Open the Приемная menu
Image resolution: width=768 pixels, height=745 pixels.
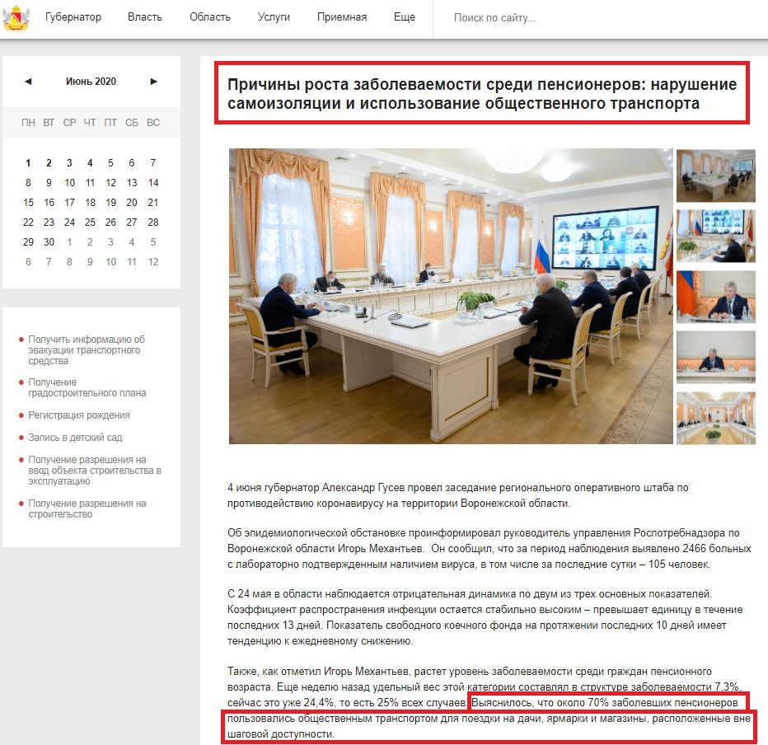(x=341, y=17)
